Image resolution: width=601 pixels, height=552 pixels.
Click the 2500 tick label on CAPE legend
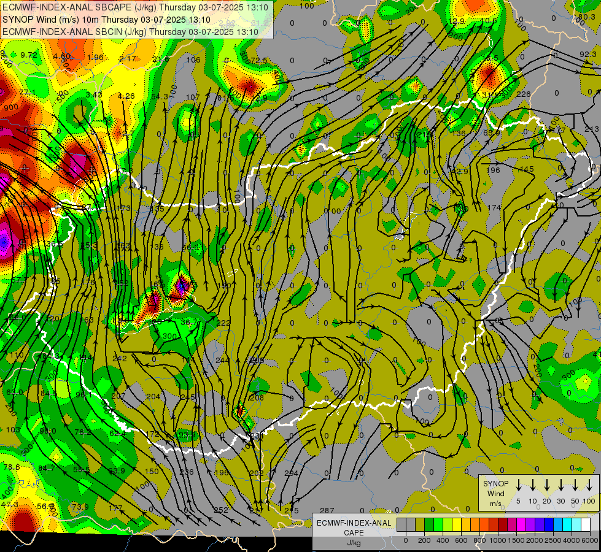(553, 540)
